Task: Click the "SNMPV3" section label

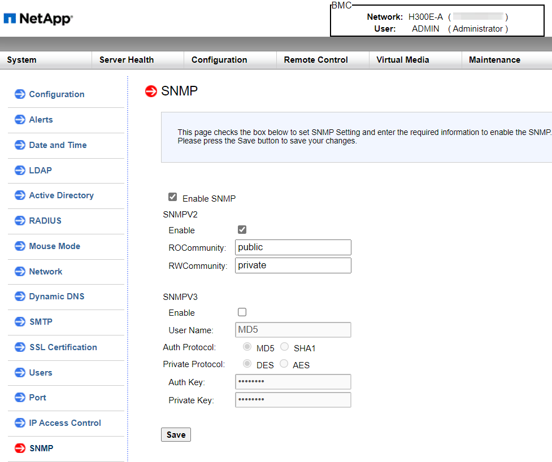Action: [180, 297]
